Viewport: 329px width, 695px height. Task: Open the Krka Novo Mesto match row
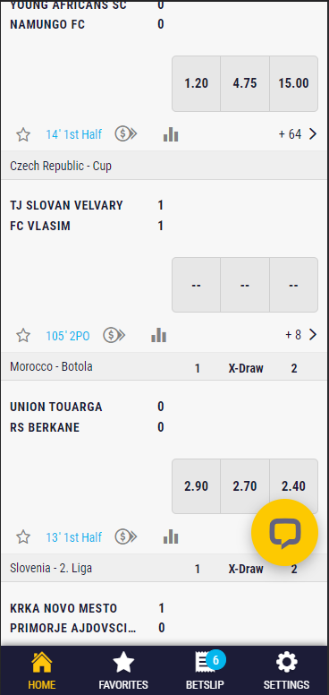[164, 618]
